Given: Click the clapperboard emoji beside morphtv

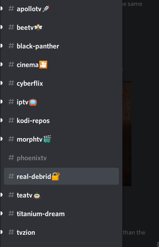Looking at the screenshot, I should 47,139.
